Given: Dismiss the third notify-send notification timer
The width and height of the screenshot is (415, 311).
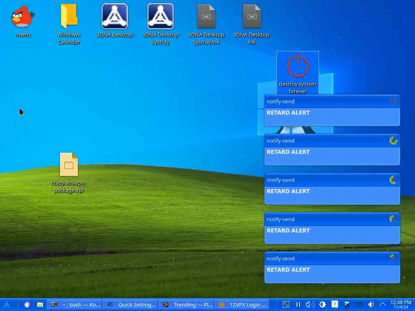Looking at the screenshot, I should coord(394,180).
